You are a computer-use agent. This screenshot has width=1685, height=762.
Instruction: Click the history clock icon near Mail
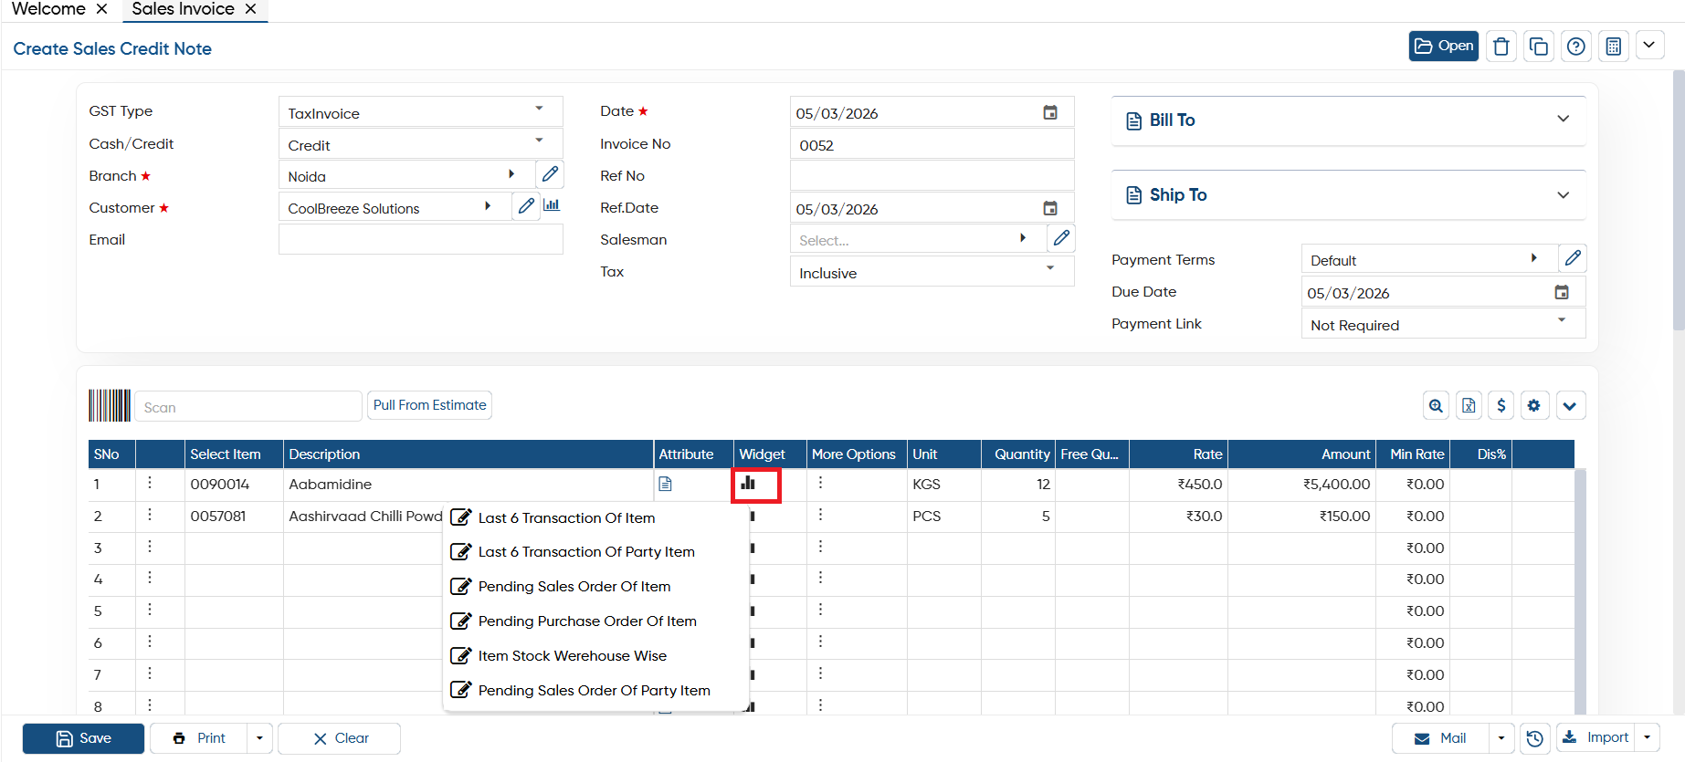click(x=1535, y=738)
